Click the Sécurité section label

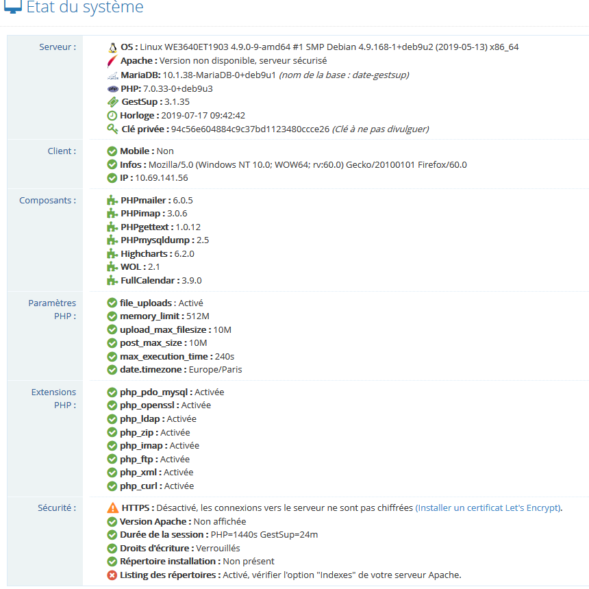57,508
